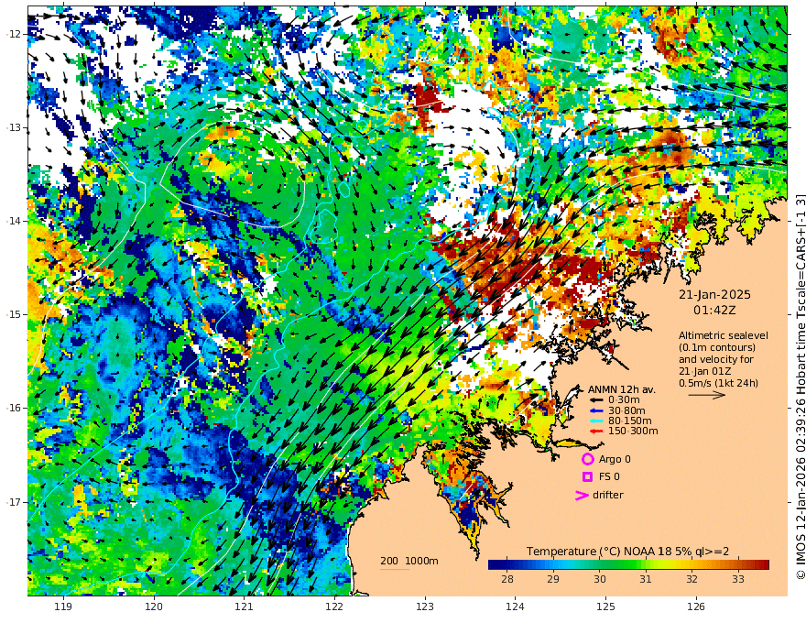Click the magenta drifter arrowhead symbol
Image resolution: width=806 pixels, height=623 pixels.
coord(582,495)
